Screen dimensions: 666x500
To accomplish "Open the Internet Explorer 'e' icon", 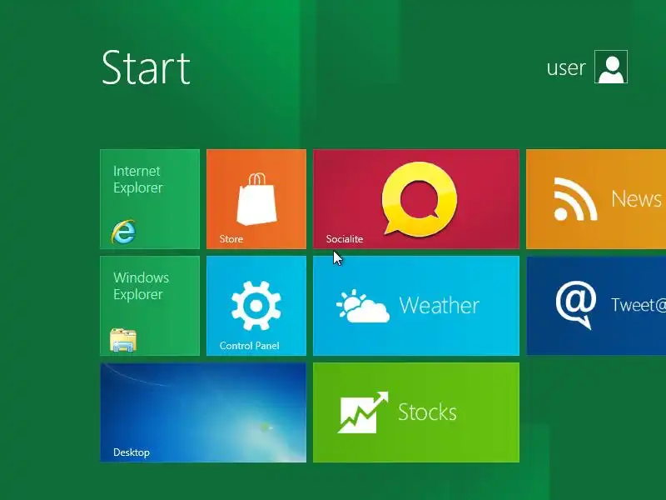I will [x=123, y=232].
